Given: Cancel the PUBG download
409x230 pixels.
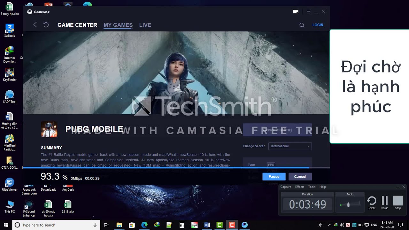Looking at the screenshot, I should pyautogui.click(x=300, y=177).
